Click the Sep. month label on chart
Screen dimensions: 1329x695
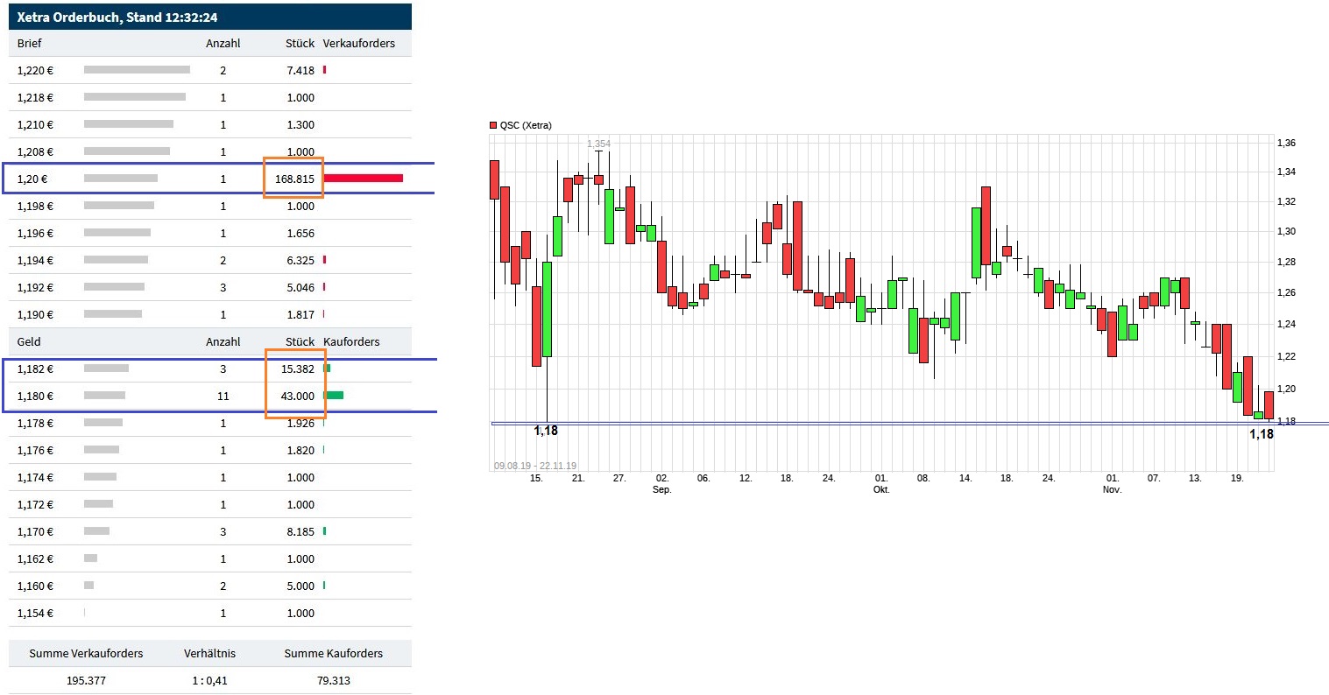(x=662, y=489)
